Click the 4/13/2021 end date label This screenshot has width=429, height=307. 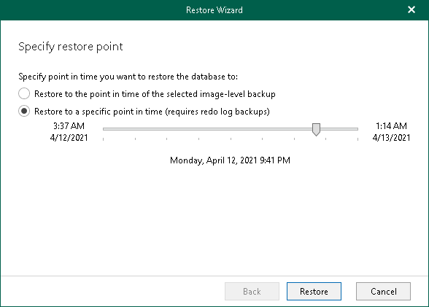391,138
